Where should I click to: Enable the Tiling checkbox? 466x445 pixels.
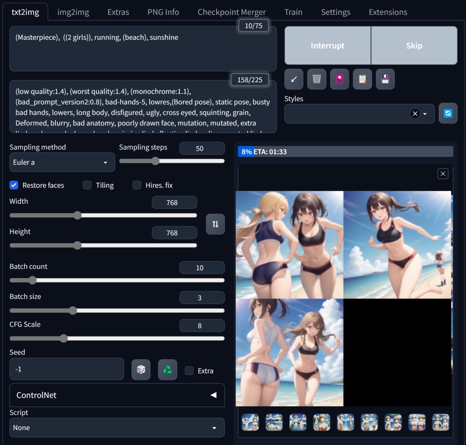87,185
